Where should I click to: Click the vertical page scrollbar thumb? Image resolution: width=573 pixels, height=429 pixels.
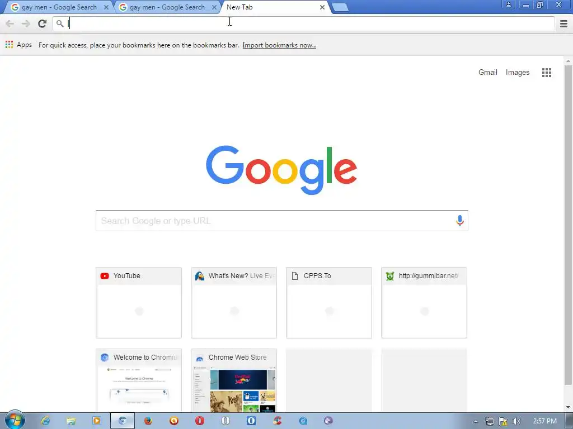568,225
